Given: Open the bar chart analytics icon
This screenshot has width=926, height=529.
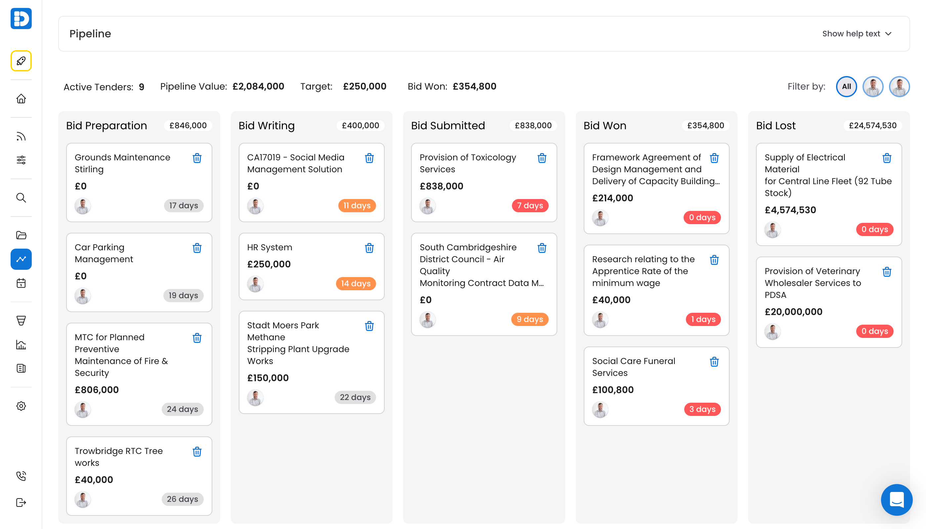Looking at the screenshot, I should 21,345.
